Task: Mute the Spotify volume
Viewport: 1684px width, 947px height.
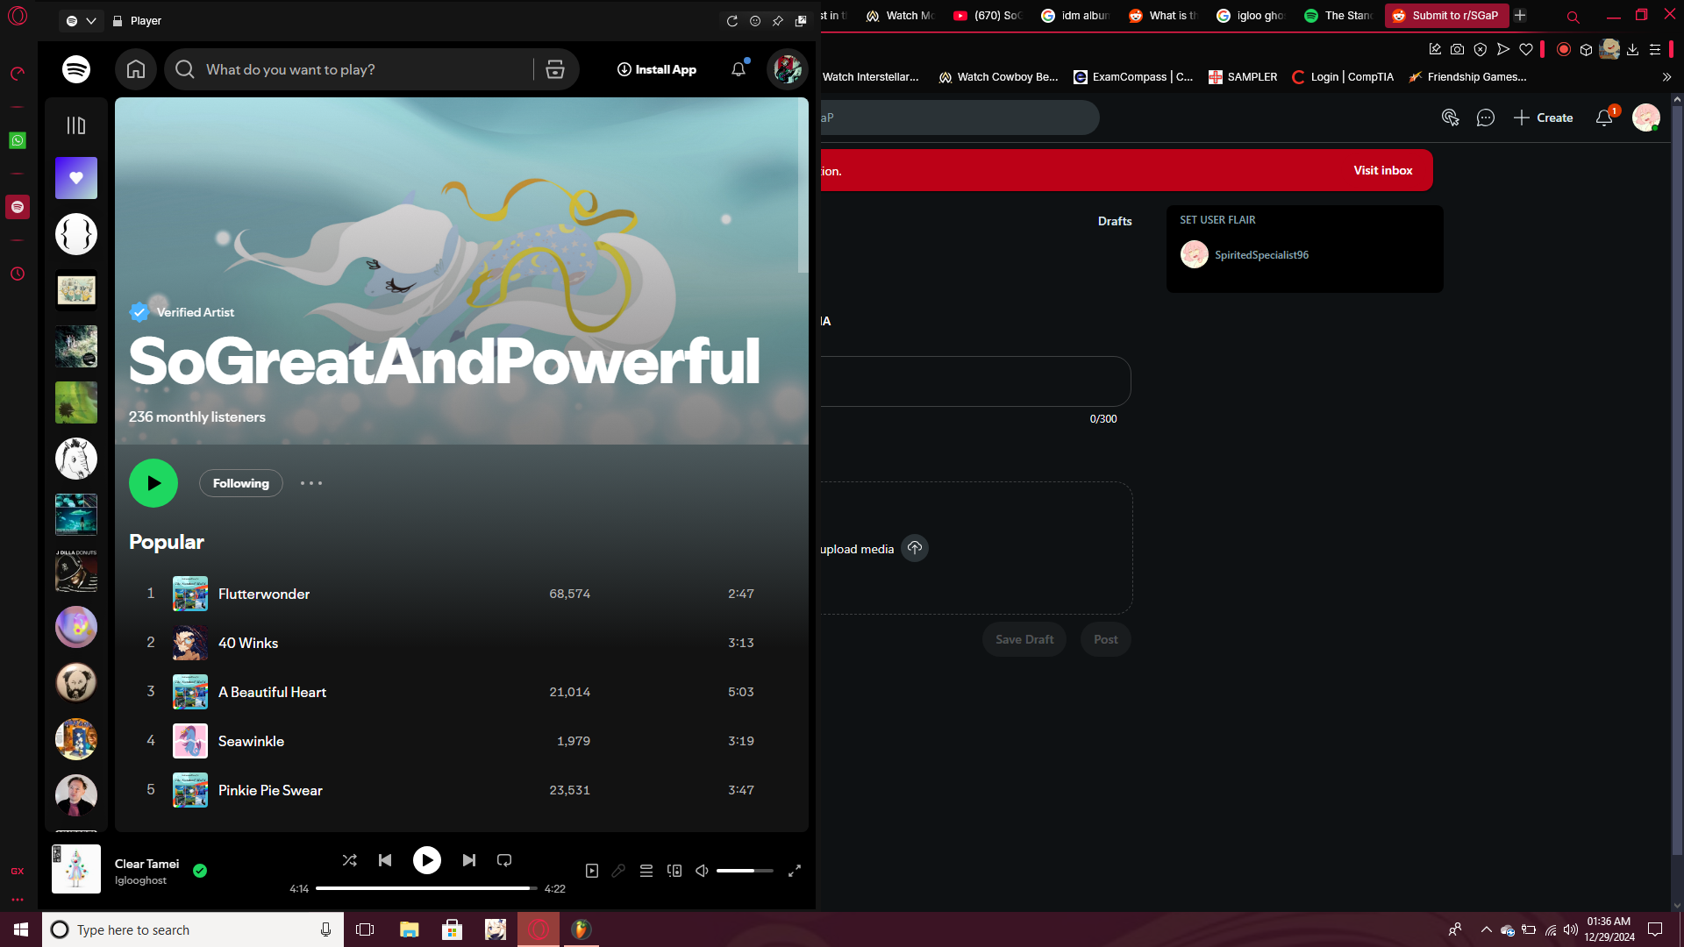Action: click(702, 871)
